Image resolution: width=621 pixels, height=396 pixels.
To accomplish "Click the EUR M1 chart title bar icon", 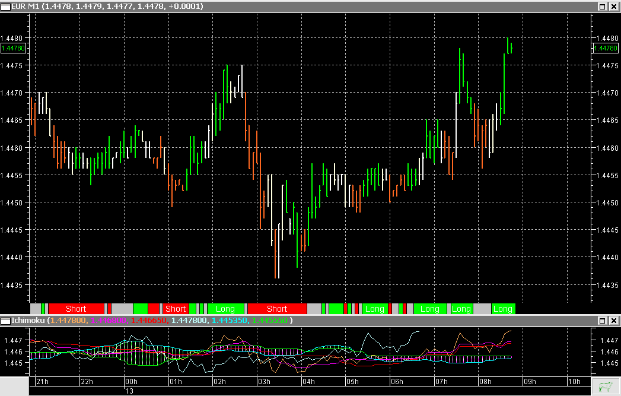I will (6, 7).
